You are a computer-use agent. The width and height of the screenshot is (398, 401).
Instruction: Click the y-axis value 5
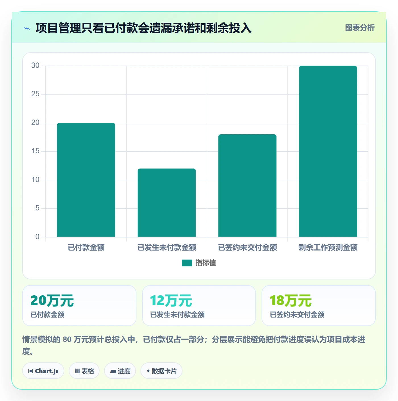pyautogui.click(x=37, y=208)
